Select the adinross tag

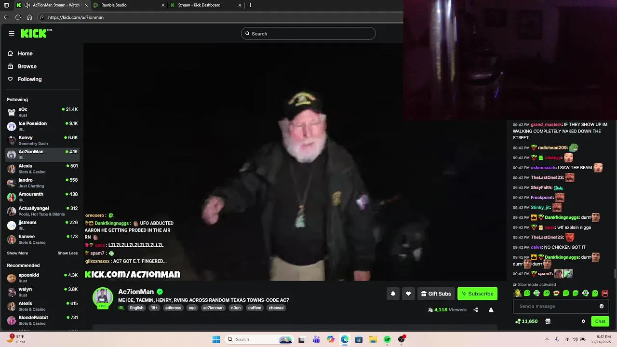tap(173, 307)
